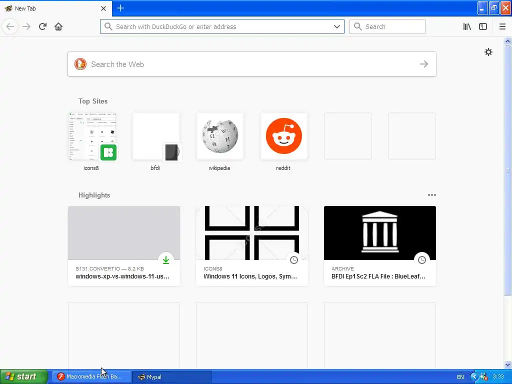The image size is (512, 384).
Task: Open the Home page button
Action: [x=58, y=26]
